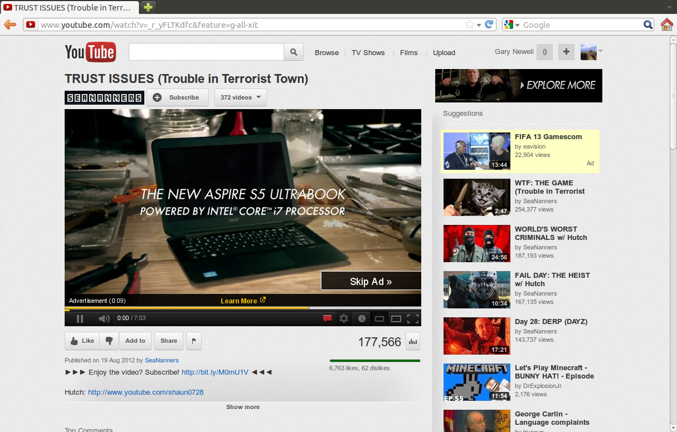Viewport: 677px width, 432px height.
Task: Click the Gary Newell username
Action: point(514,52)
